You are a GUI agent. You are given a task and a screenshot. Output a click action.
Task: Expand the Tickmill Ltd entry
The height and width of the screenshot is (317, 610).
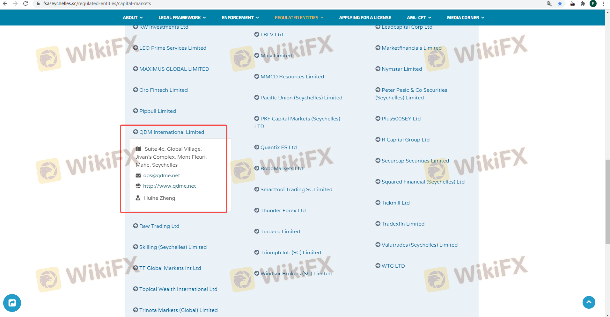point(395,203)
